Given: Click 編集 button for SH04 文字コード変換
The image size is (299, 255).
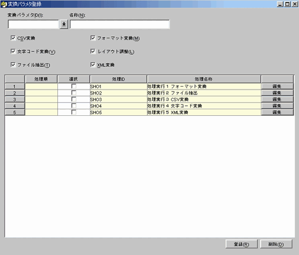Looking at the screenshot, I should (277, 106).
